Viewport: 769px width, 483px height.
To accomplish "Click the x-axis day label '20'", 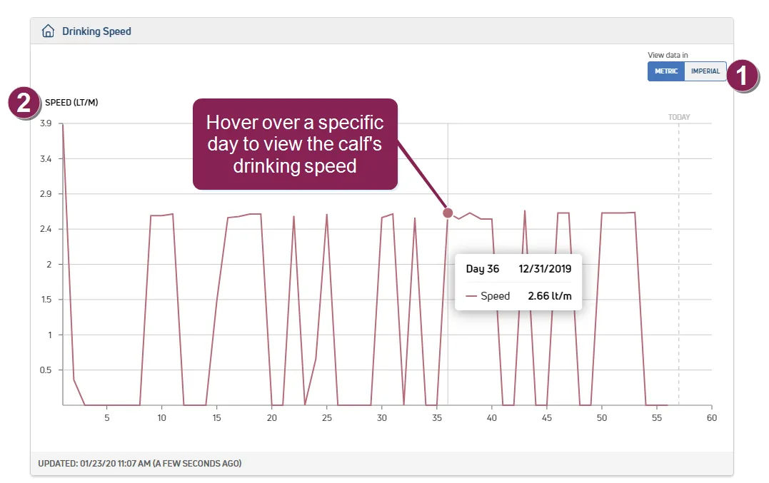I will (272, 418).
